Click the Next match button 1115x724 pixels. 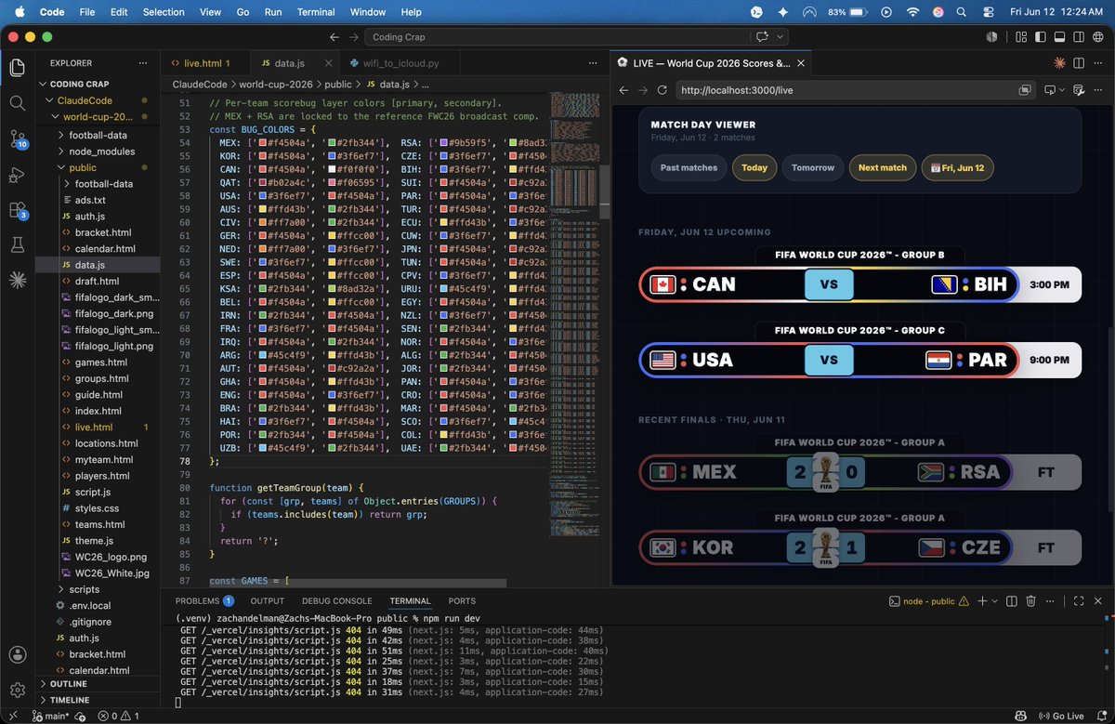click(x=882, y=167)
